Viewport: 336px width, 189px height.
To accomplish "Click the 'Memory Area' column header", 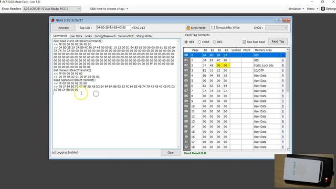I will [x=267, y=50].
